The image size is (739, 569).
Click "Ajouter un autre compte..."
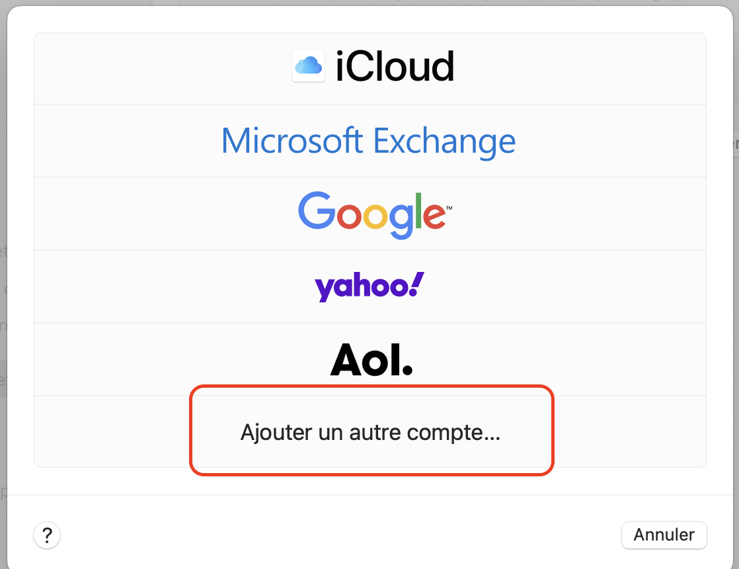(370, 432)
